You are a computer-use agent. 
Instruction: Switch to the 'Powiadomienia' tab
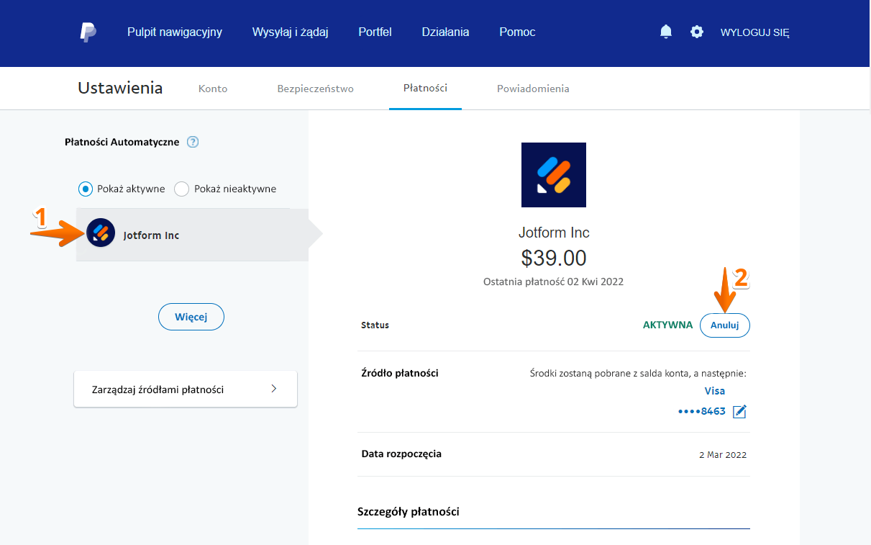tap(533, 89)
